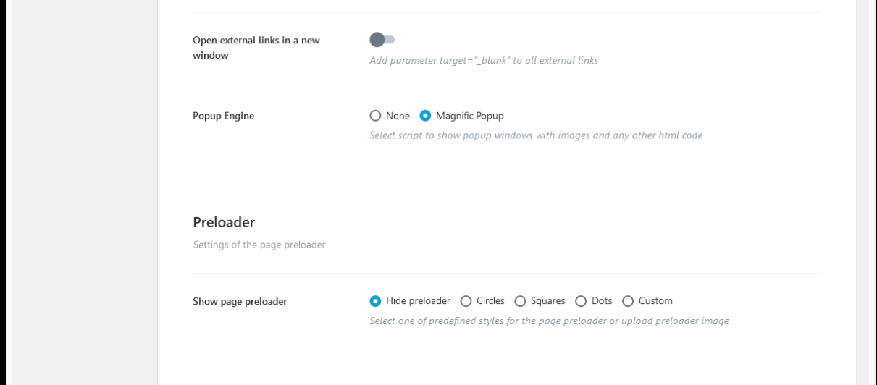The height and width of the screenshot is (385, 877).
Task: Enable the Custom preloader radio button
Action: (x=628, y=301)
